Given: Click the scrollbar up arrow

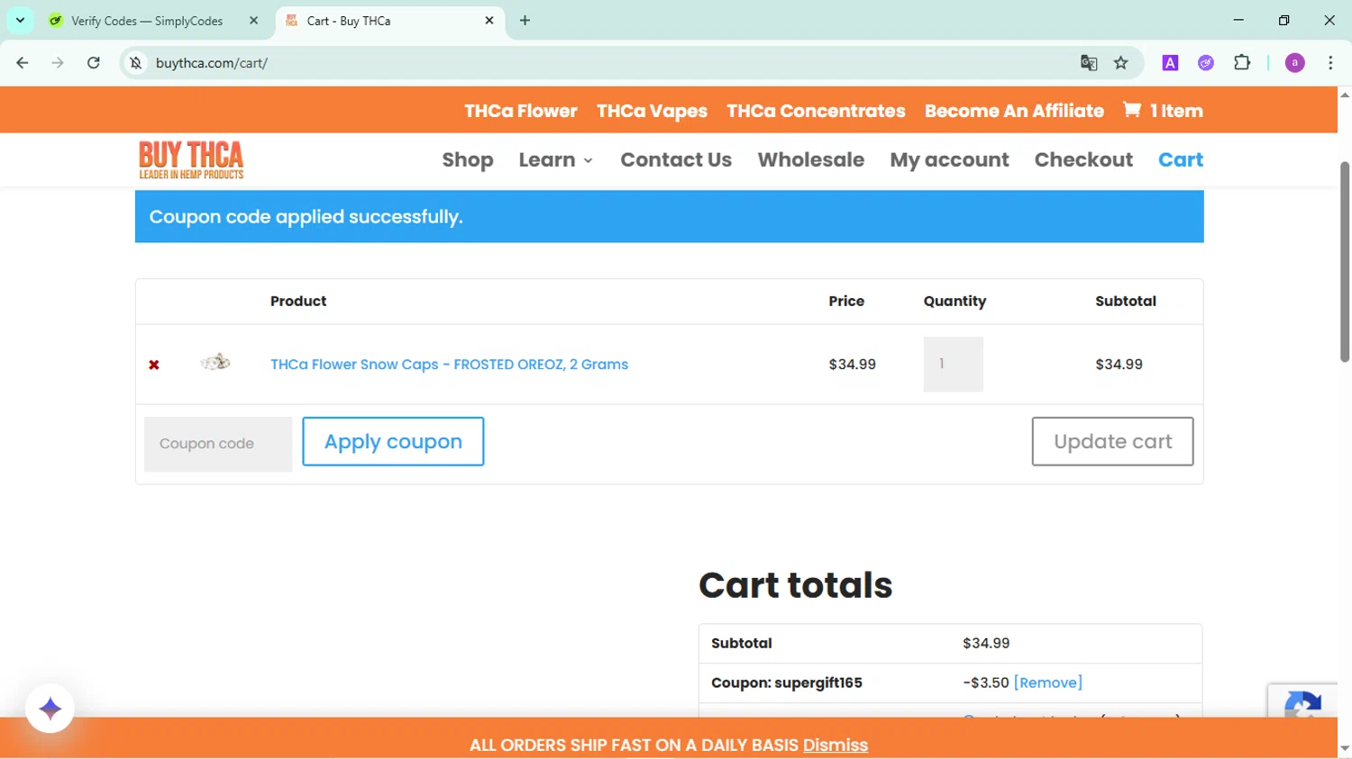Looking at the screenshot, I should coord(1345,95).
